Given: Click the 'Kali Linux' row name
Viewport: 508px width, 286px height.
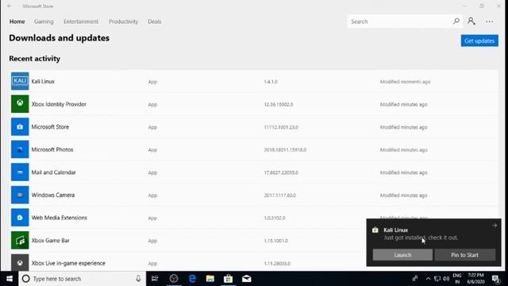Looking at the screenshot, I should click(x=43, y=81).
